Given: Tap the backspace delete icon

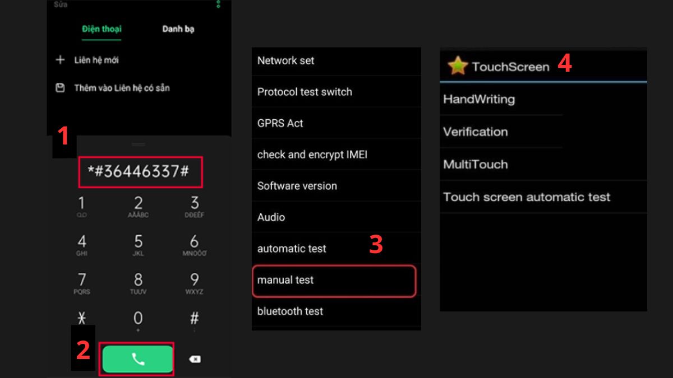Looking at the screenshot, I should click(194, 360).
